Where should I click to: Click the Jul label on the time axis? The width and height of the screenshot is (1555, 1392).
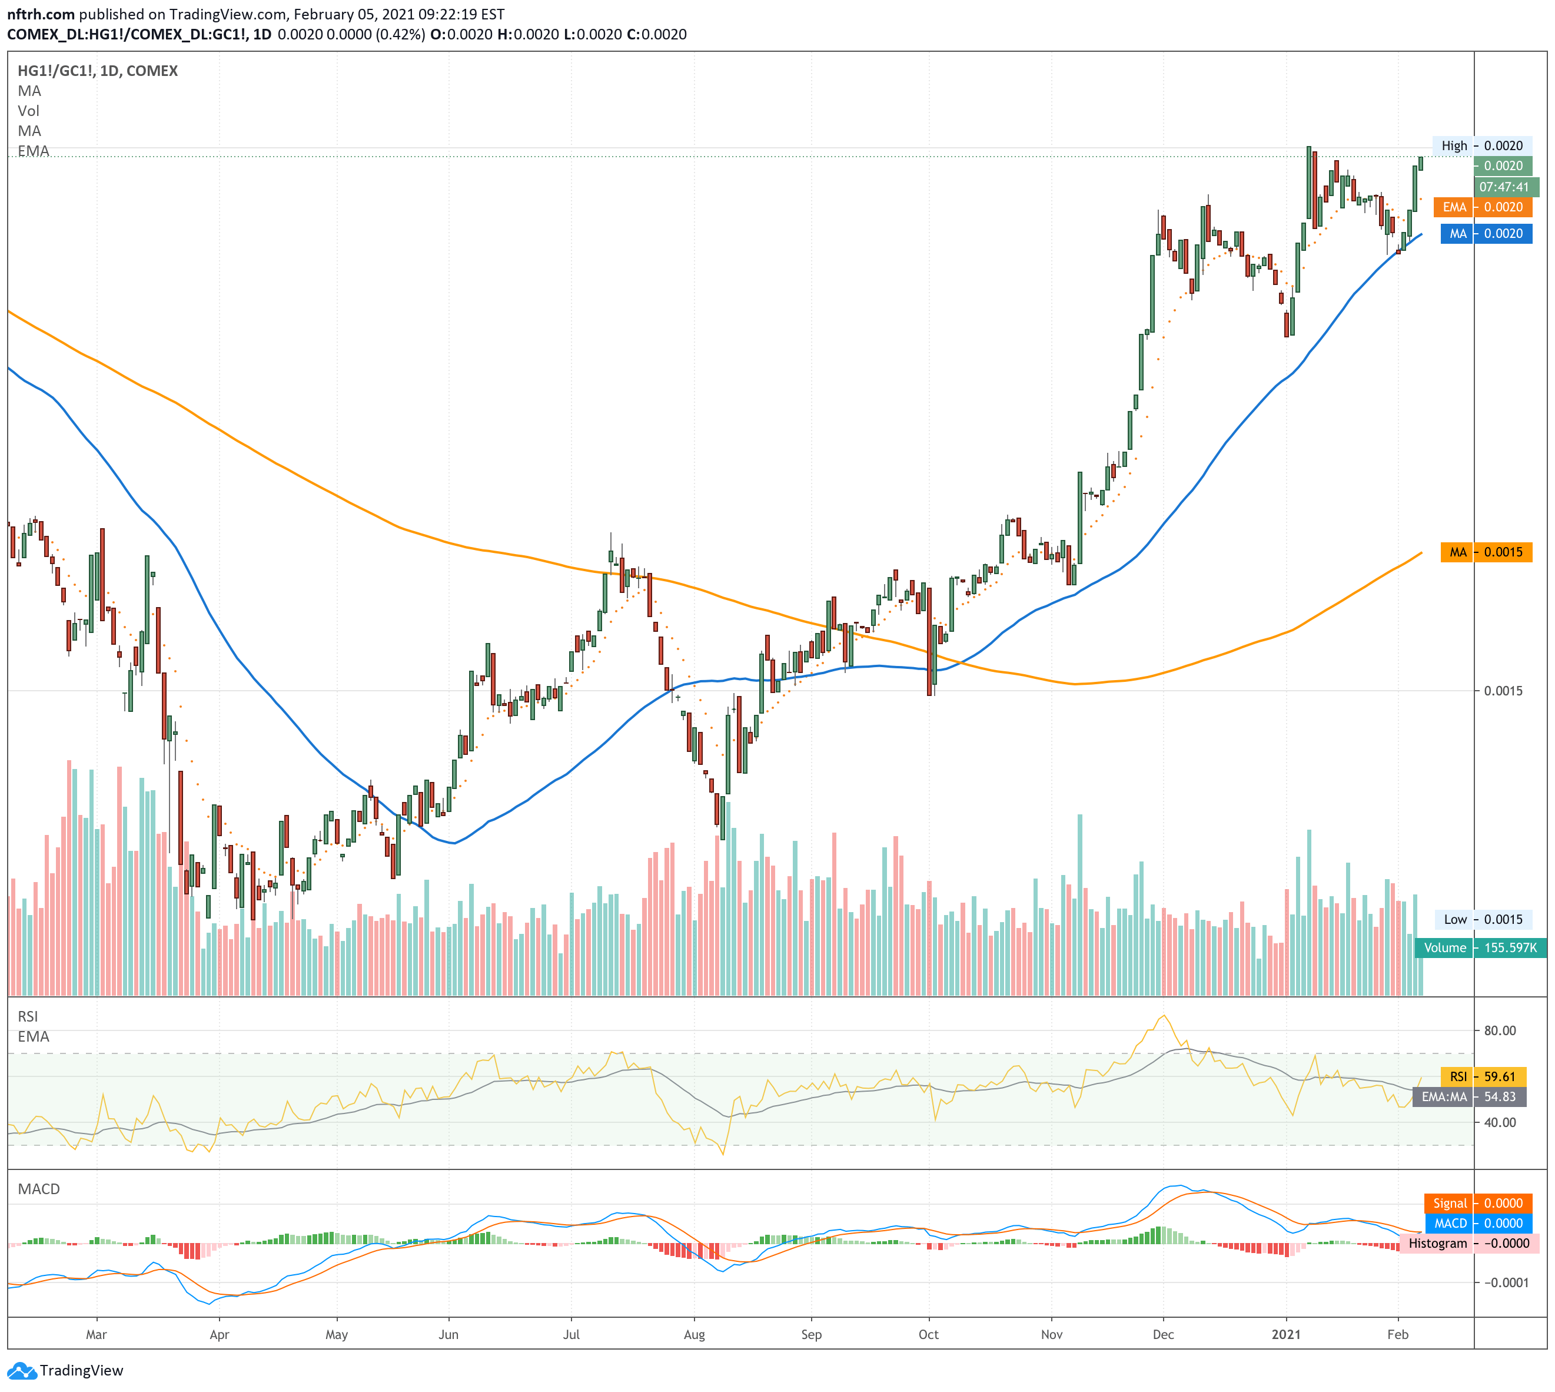point(571,1335)
